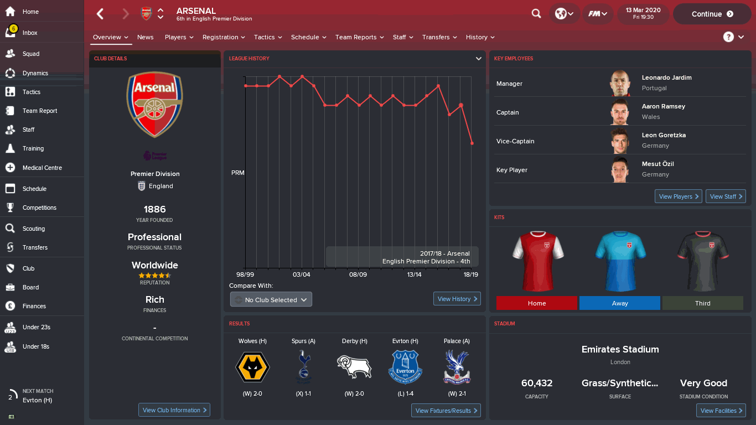Screen dimensions: 756x425
Task: Open the Team Reports menu tab
Action: [x=360, y=37]
